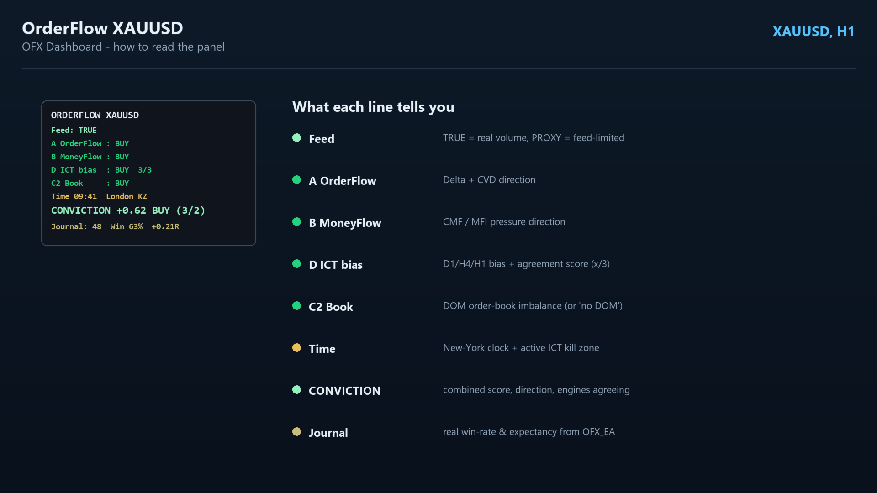
Task: Click the light green dot beside CONVICTION
Action: tap(296, 390)
